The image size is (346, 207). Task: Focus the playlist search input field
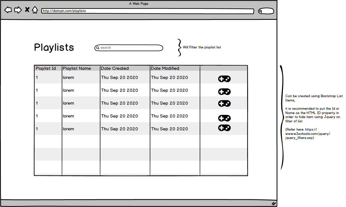tap(129, 48)
